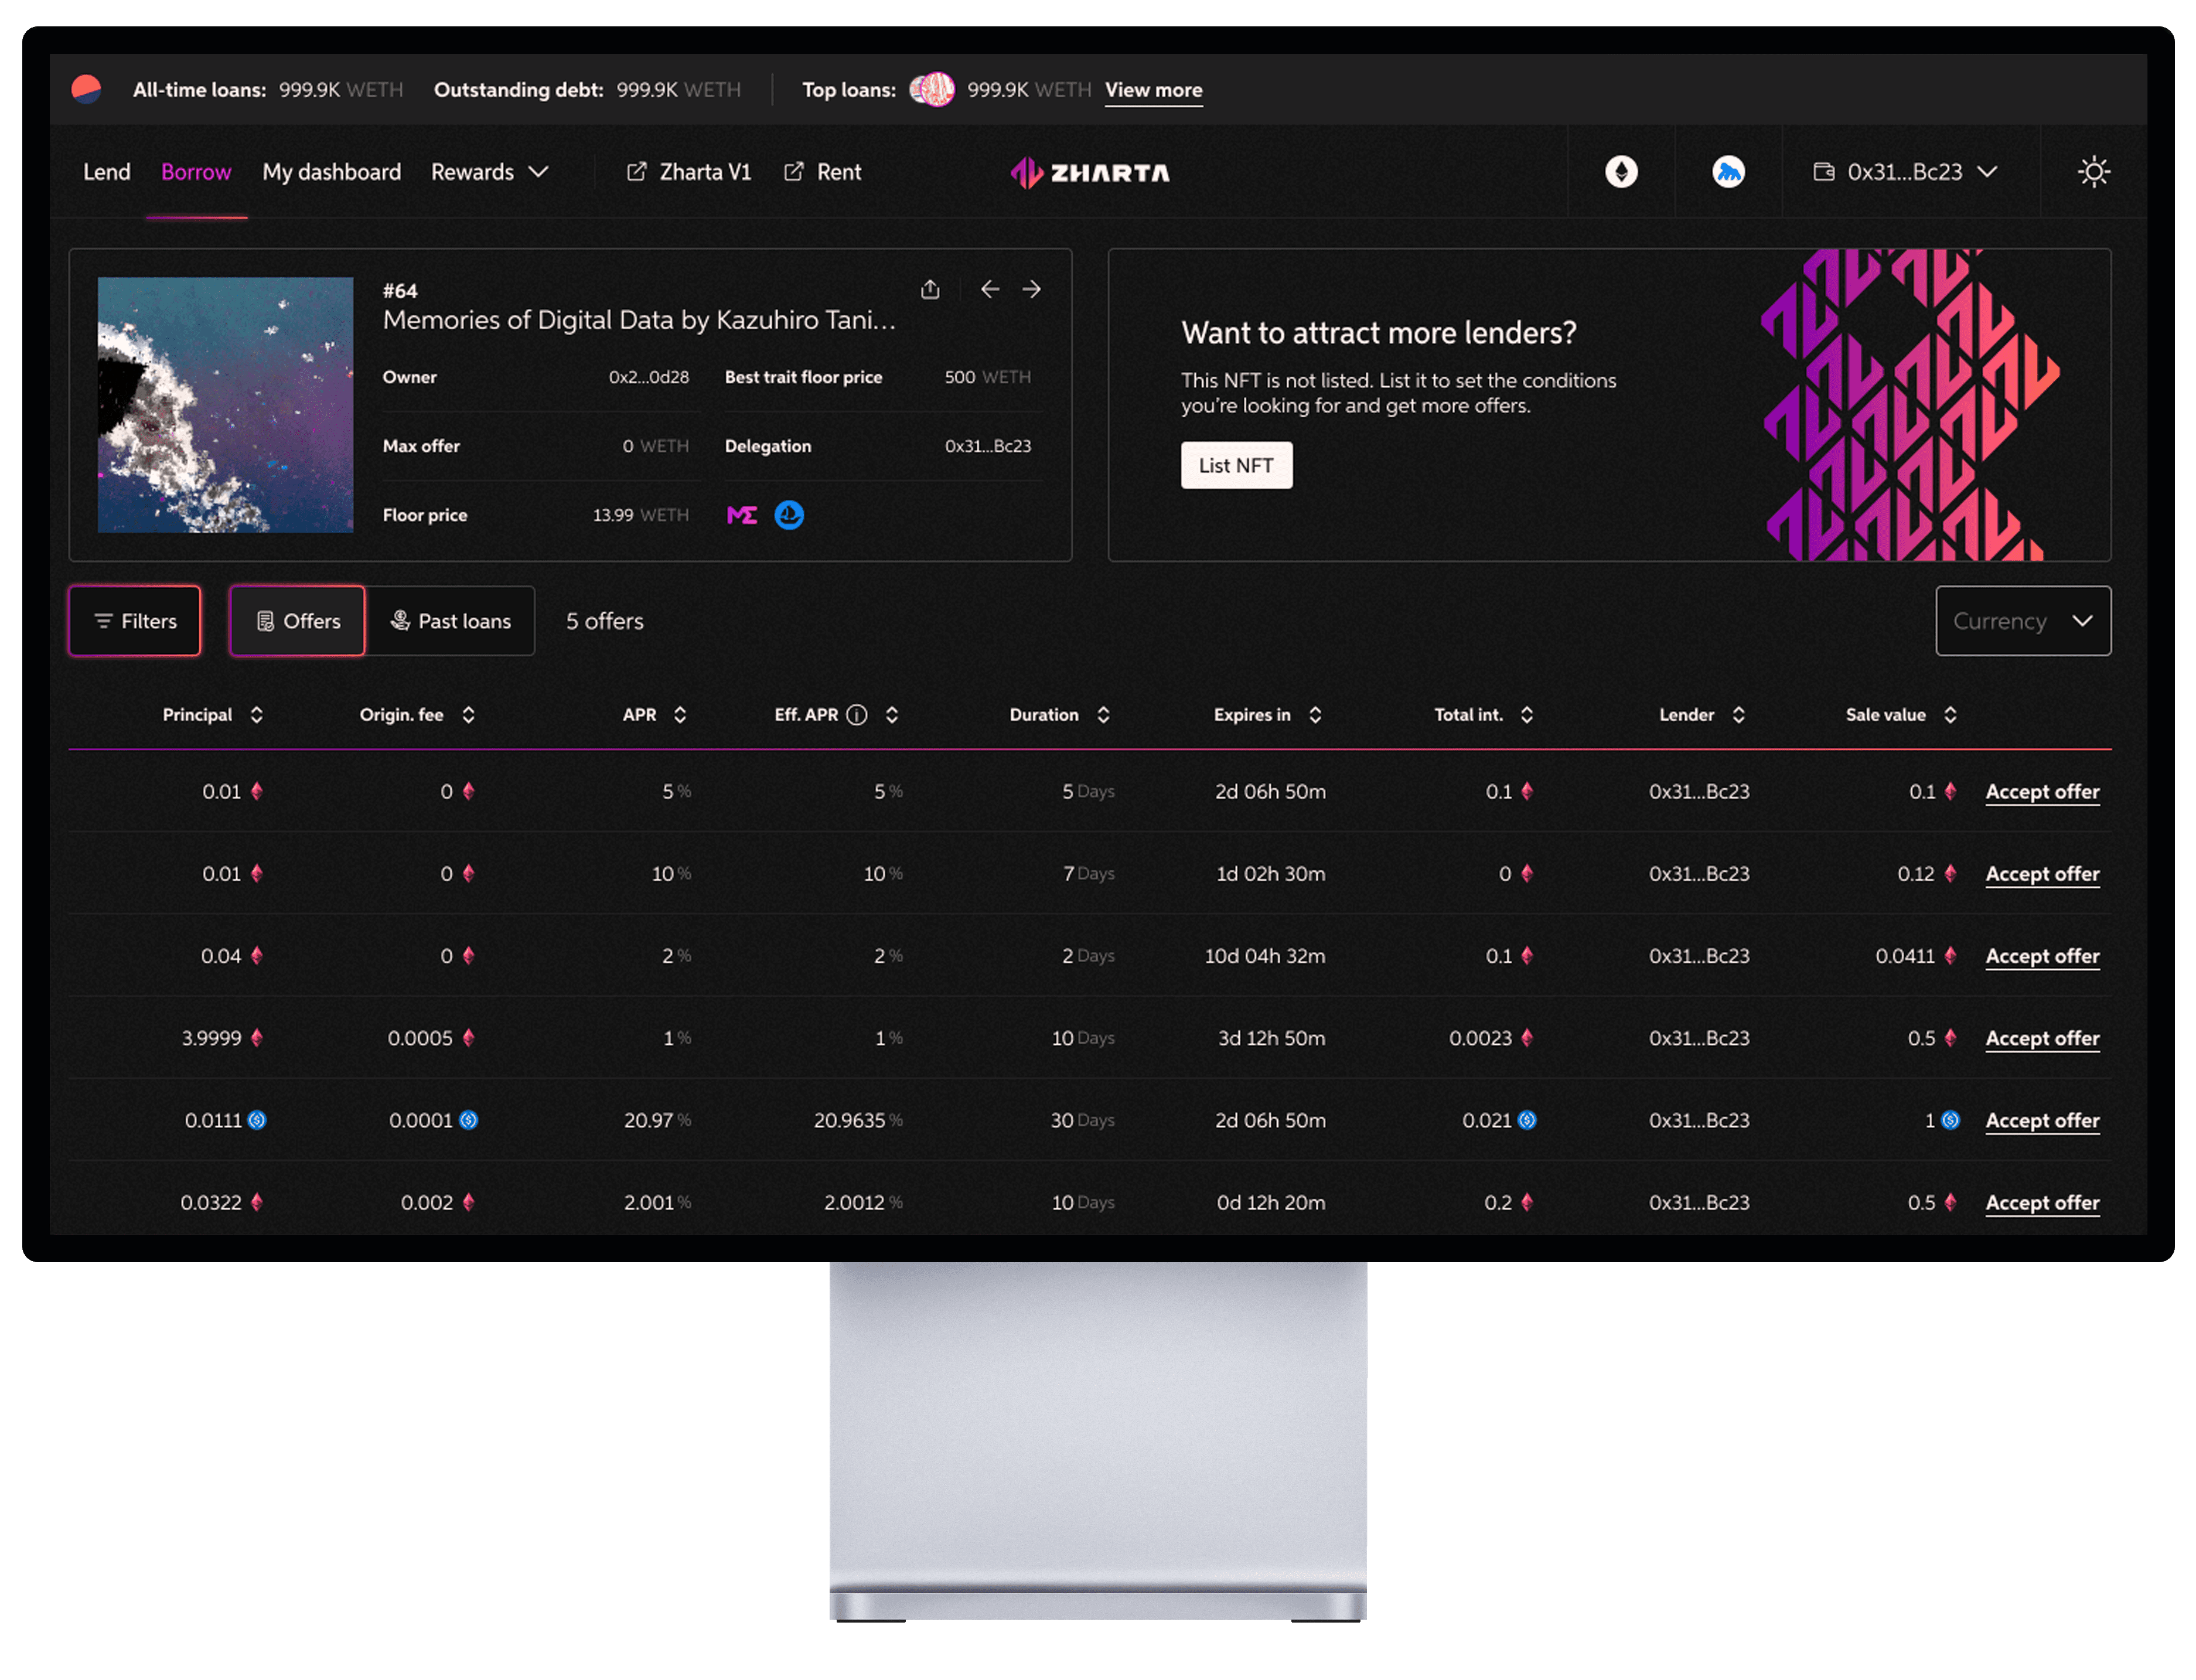Click the Ethereum network icon in header
The image size is (2196, 1680).
1621,172
